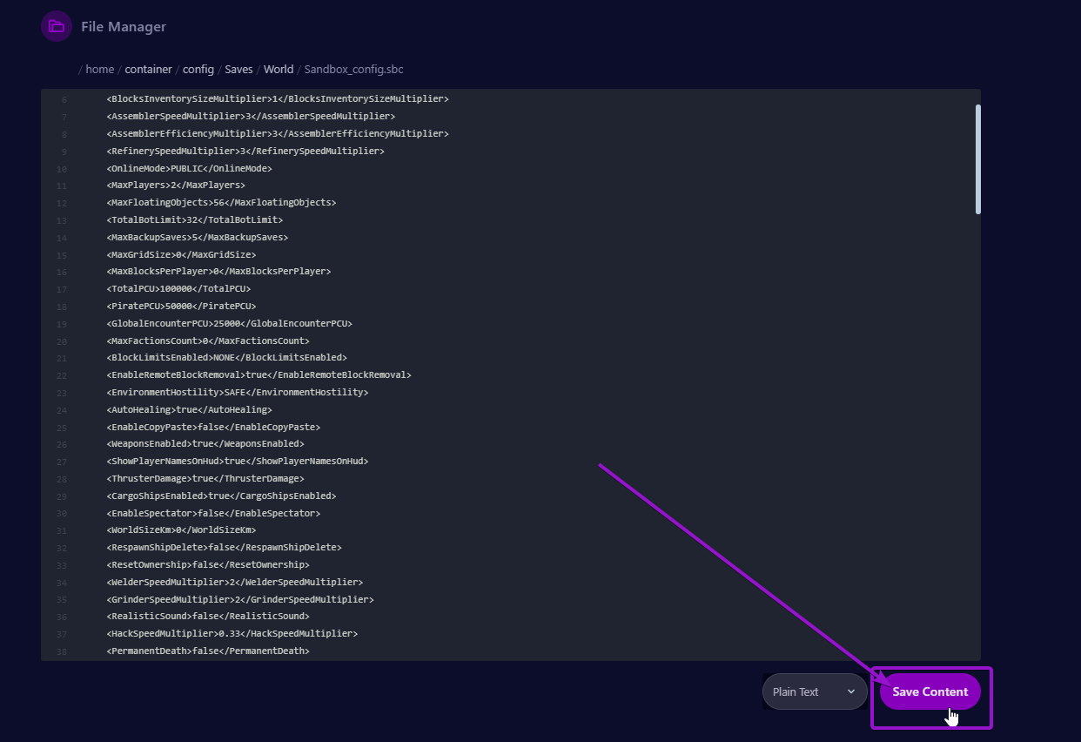Screen dimensions: 1081x742
Task: Click line number 17 in the gutter
Action: pos(62,289)
